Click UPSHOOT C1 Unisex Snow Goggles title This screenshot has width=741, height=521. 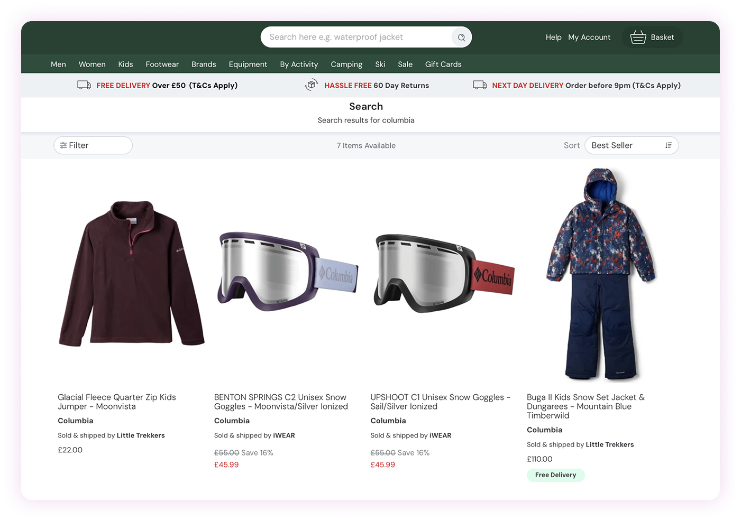click(440, 402)
